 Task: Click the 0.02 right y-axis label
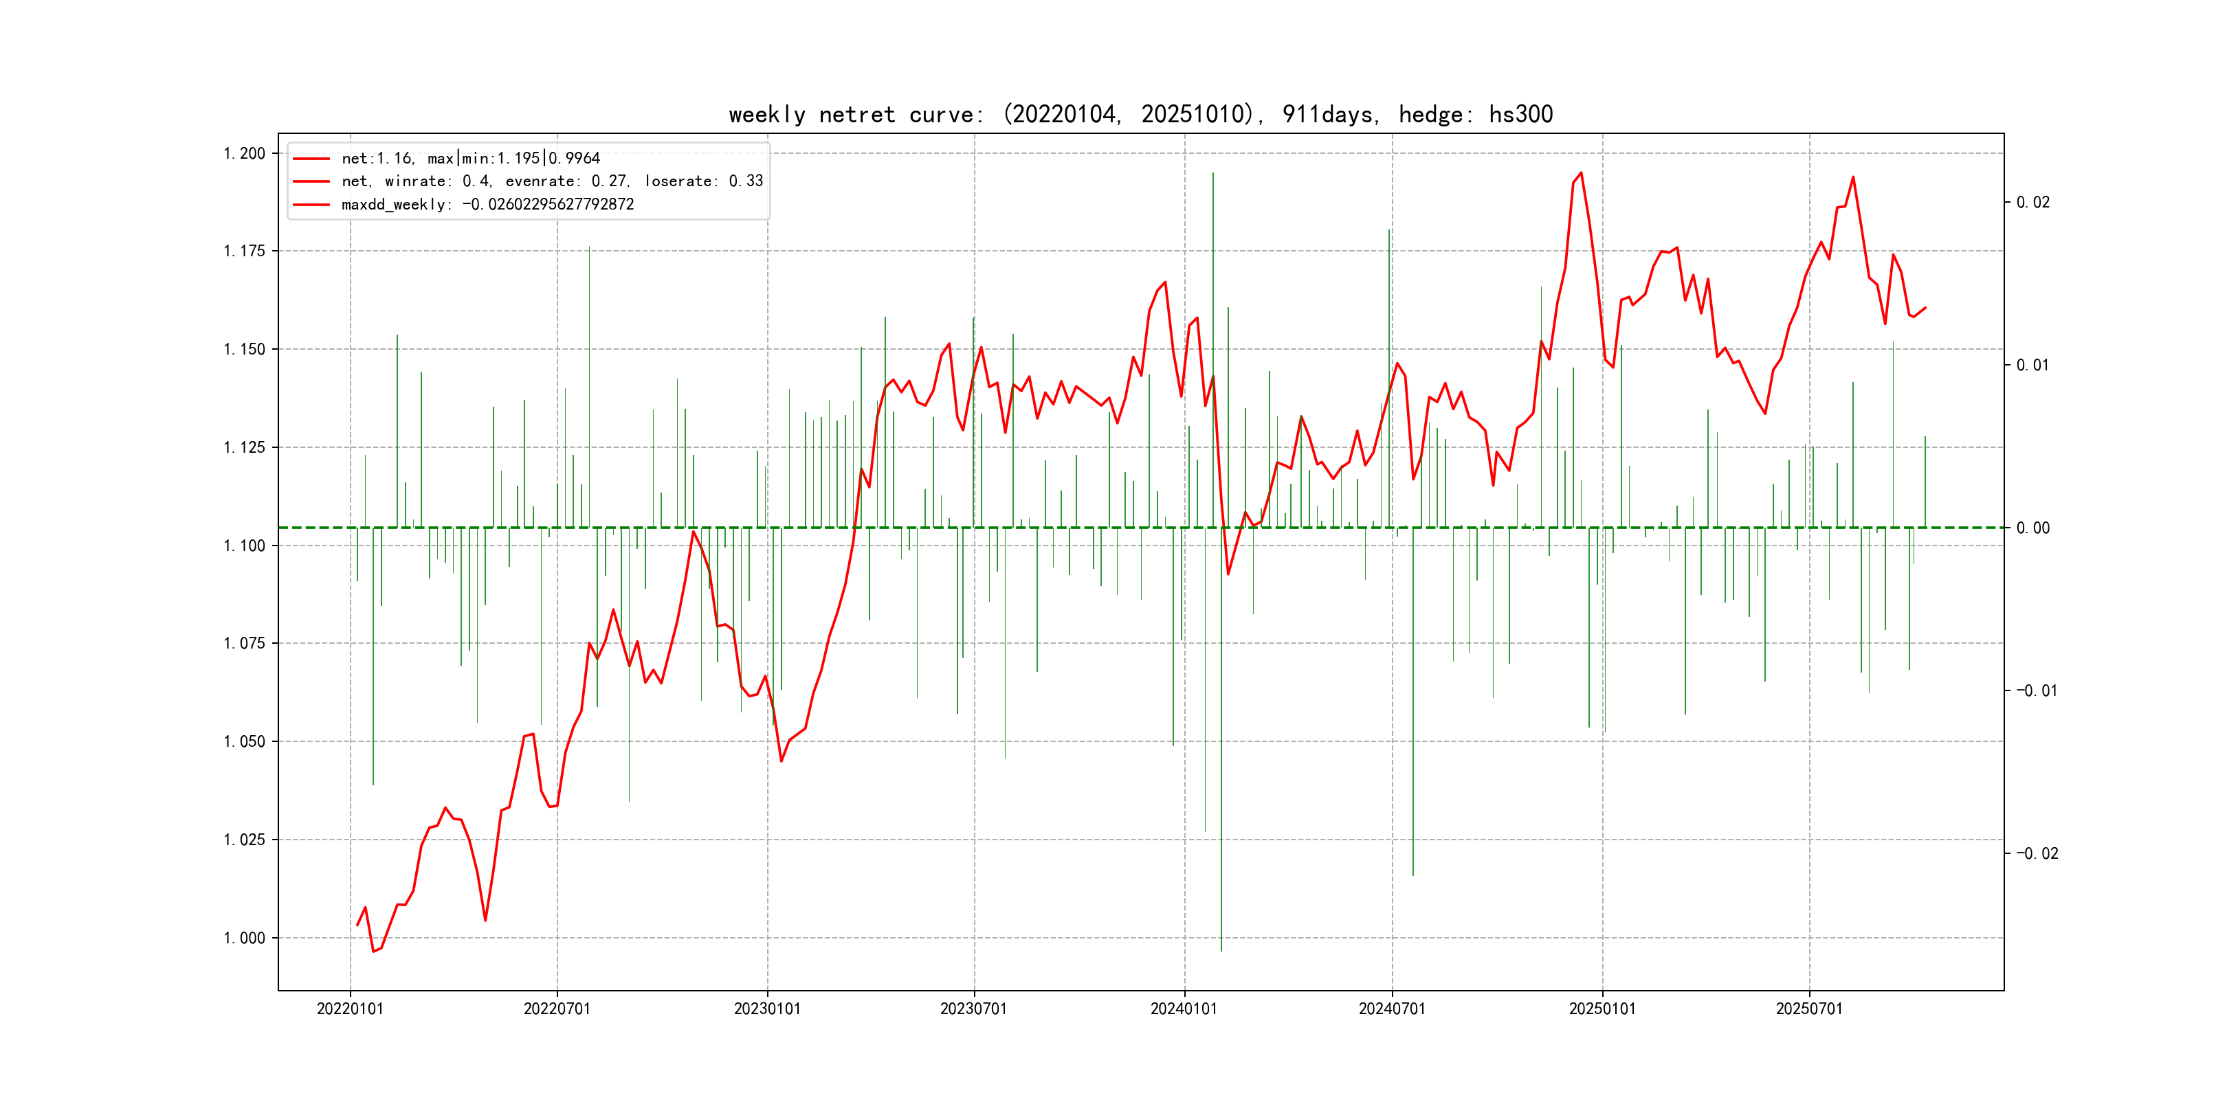[x=2032, y=202]
